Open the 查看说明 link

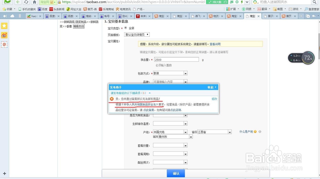coord(215,44)
